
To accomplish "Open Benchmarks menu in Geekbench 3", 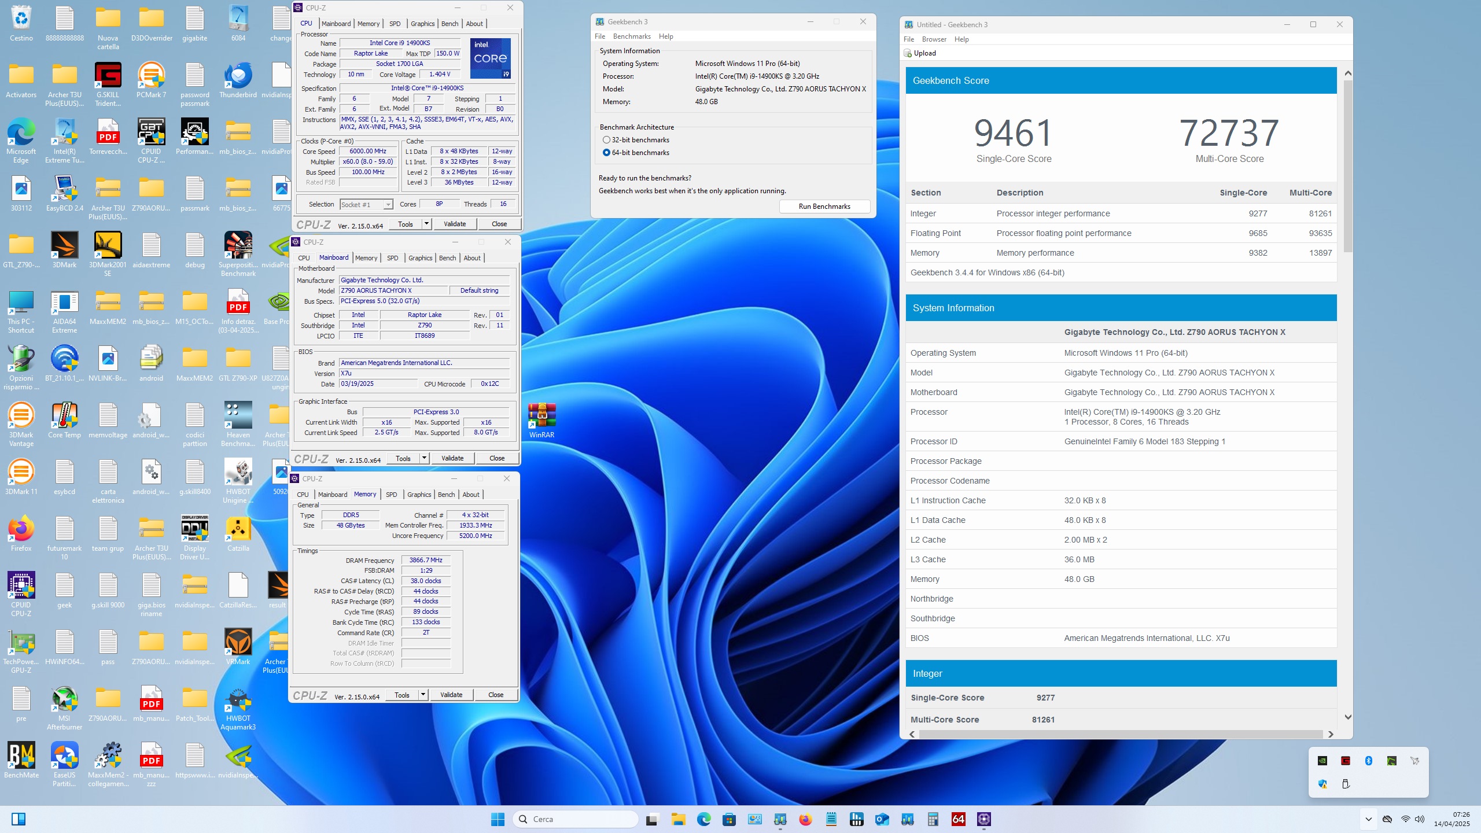I will pyautogui.click(x=632, y=36).
